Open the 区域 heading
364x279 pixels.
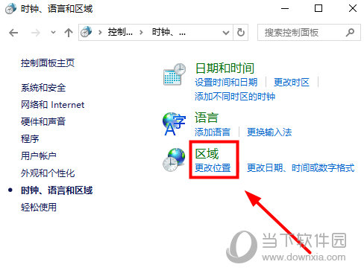pyautogui.click(x=207, y=154)
